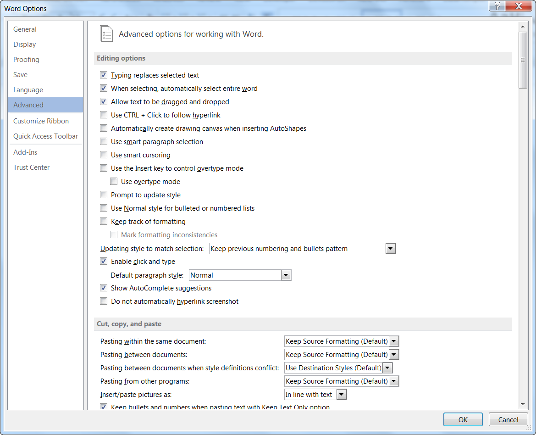Open the General category
The width and height of the screenshot is (536, 435).
(45, 29)
